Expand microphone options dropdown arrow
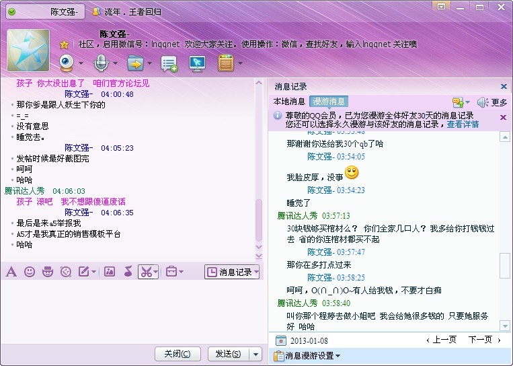 pyautogui.click(x=115, y=63)
